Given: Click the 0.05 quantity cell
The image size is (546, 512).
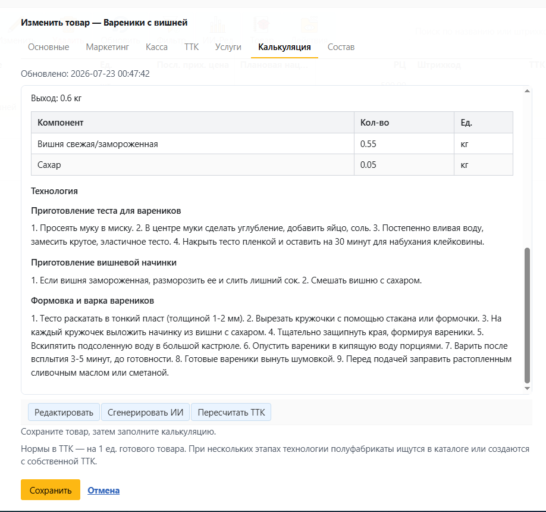Looking at the screenshot, I should [x=404, y=164].
